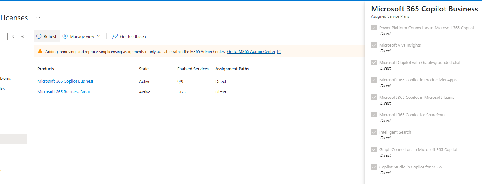The image size is (482, 184).
Task: Select the highlighted sidebar menu item
Action: [14, 139]
